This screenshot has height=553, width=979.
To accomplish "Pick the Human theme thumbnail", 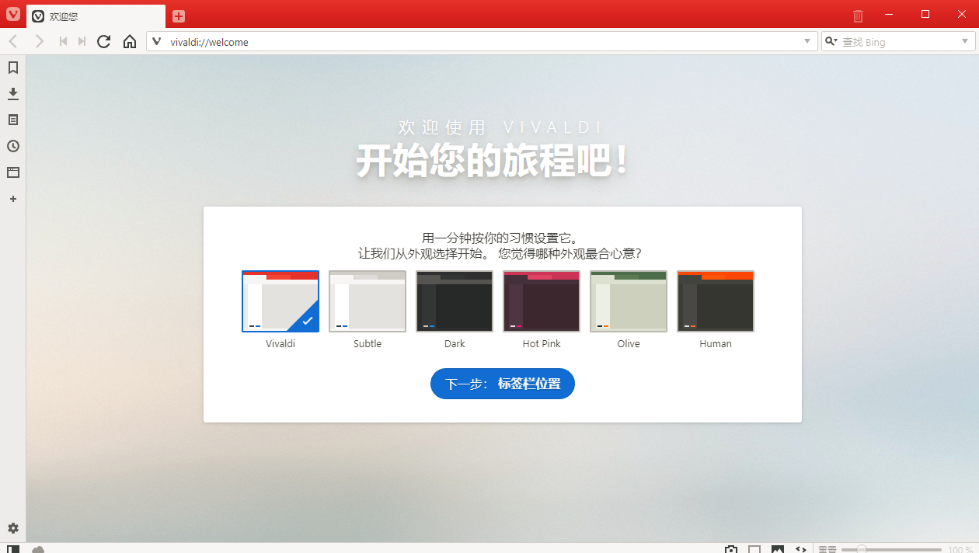I will click(x=716, y=301).
